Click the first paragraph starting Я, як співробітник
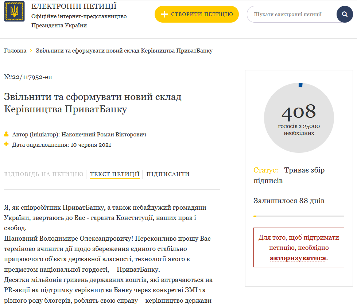The width and height of the screenshot is (357, 306). tap(105, 218)
